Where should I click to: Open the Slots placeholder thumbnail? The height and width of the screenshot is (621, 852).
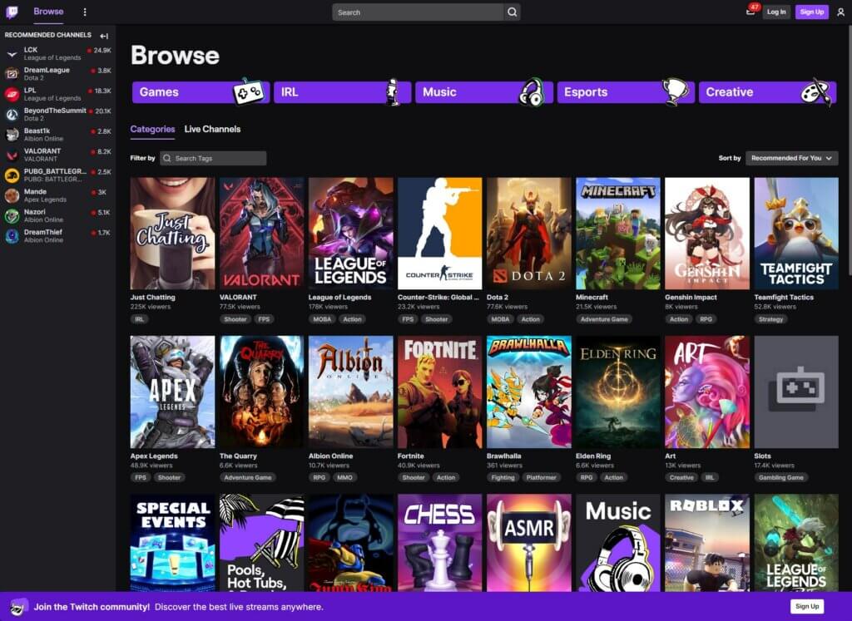pos(796,392)
